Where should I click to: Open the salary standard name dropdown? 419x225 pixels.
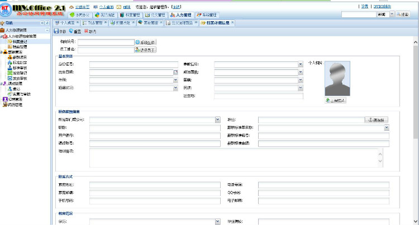[387, 128]
